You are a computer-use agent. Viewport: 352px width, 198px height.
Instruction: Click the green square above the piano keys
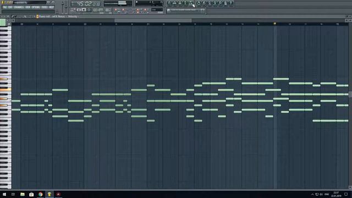point(3,22)
